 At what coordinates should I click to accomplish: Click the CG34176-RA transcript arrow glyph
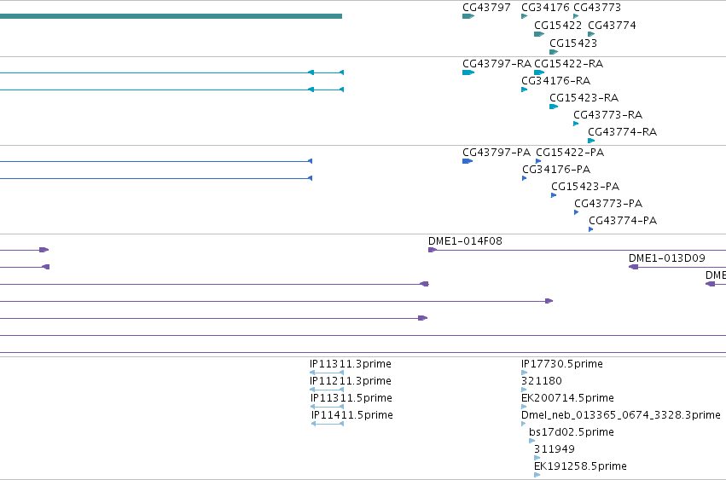pos(524,90)
